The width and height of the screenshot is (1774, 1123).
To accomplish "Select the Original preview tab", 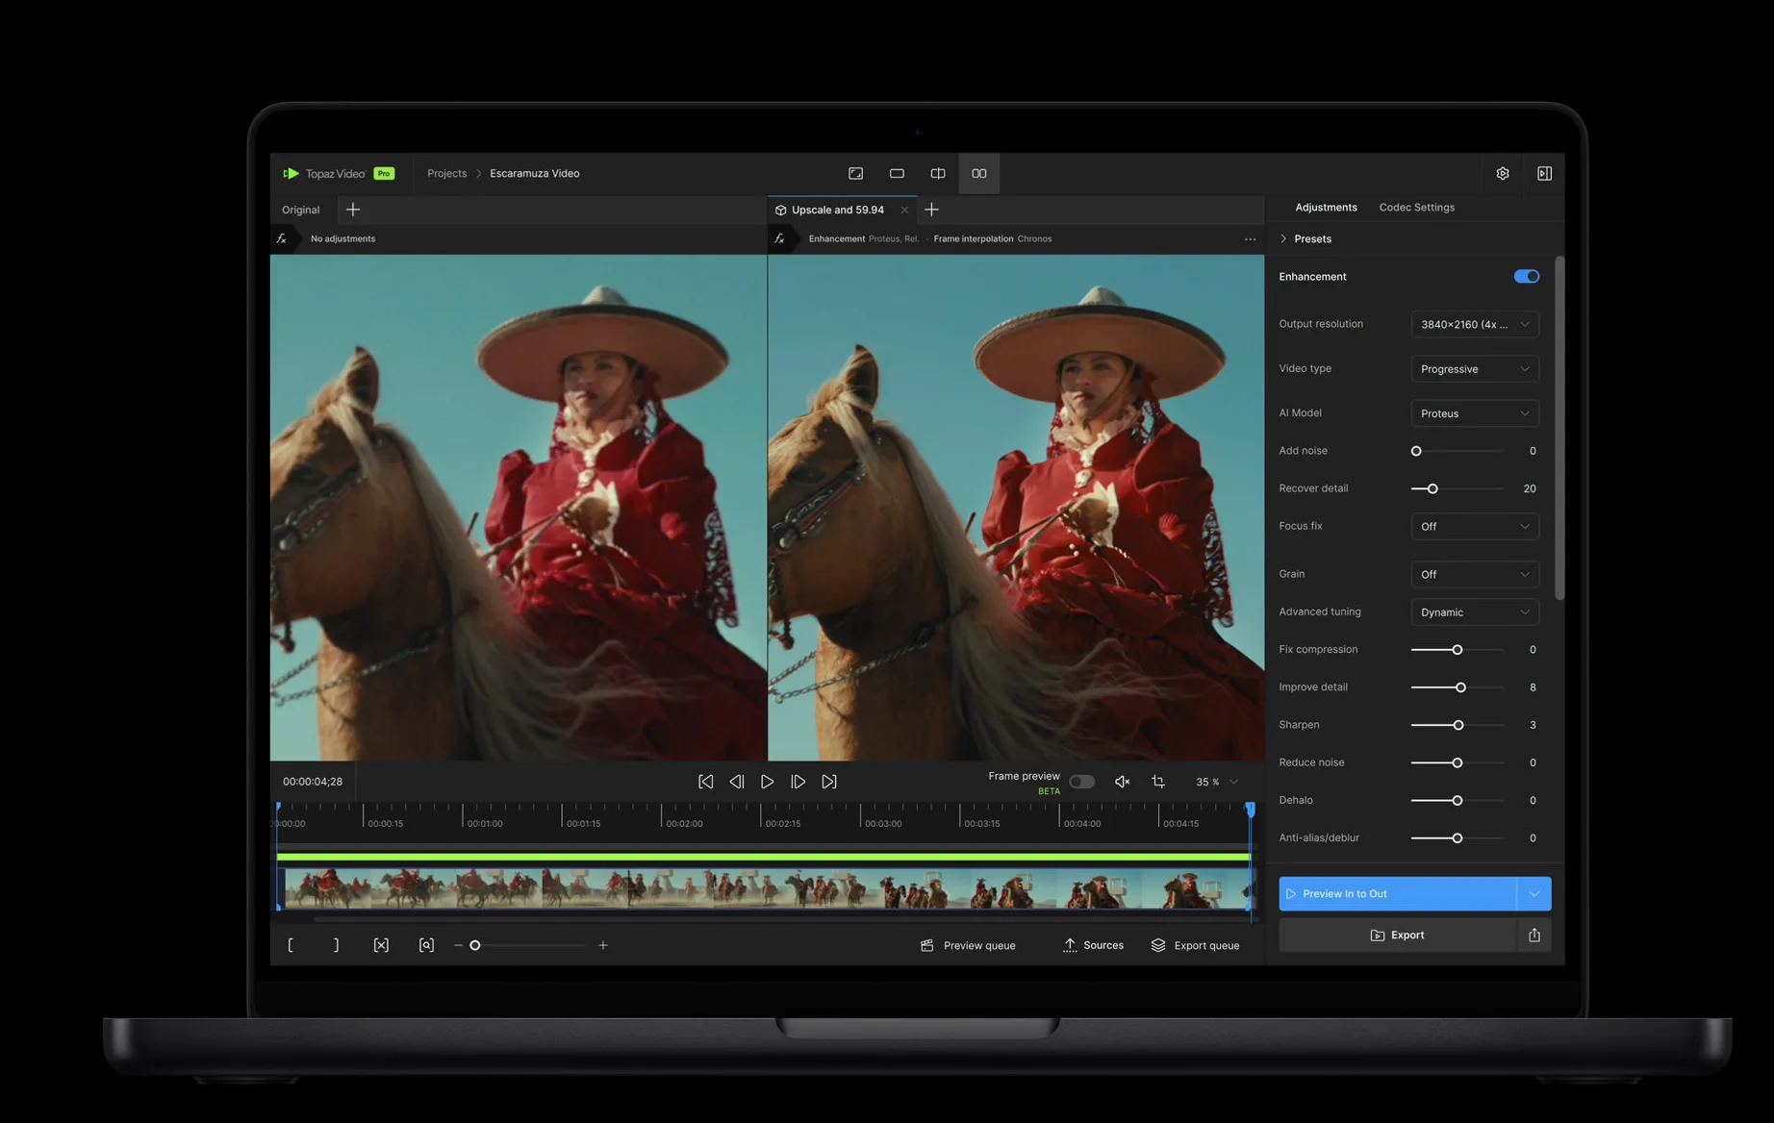I will [x=300, y=210].
